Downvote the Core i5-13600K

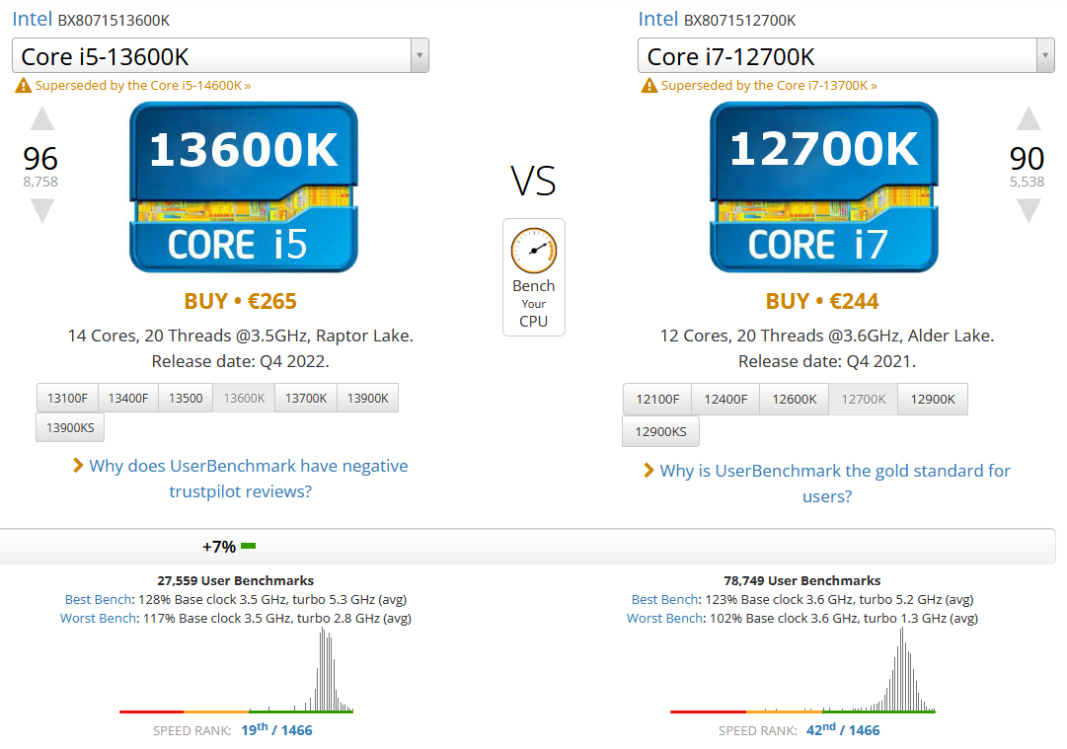[x=41, y=209]
